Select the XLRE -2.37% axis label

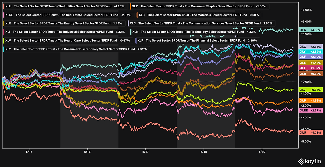[311, 110]
